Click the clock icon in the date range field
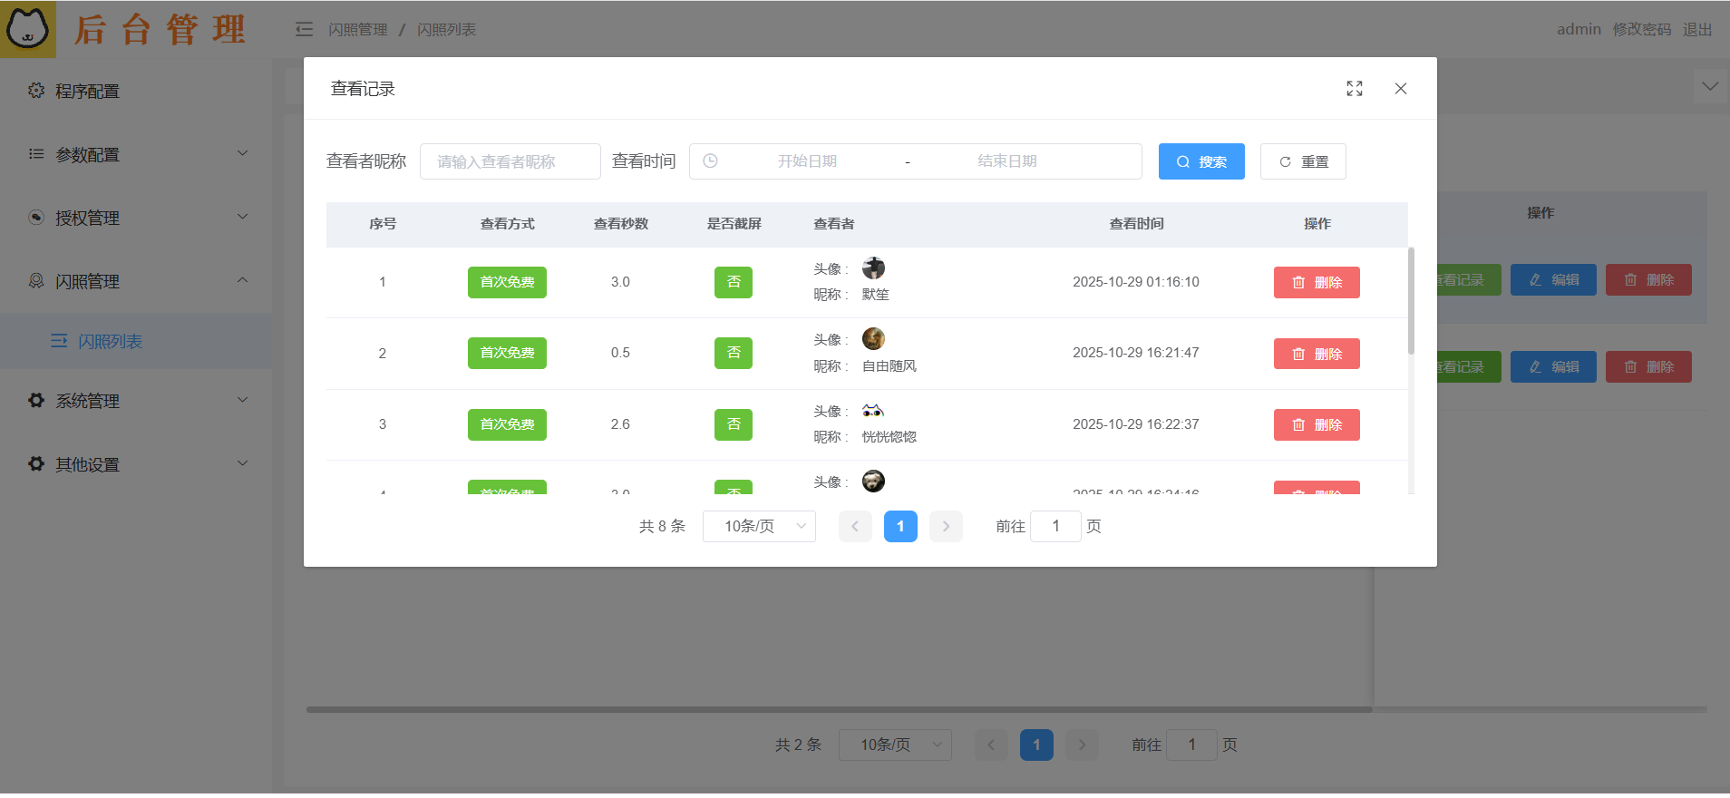Screen dimensions: 1730x798 pyautogui.click(x=711, y=161)
